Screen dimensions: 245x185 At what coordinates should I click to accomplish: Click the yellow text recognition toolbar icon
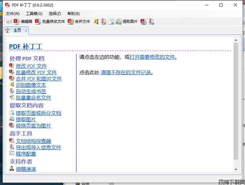point(96,21)
